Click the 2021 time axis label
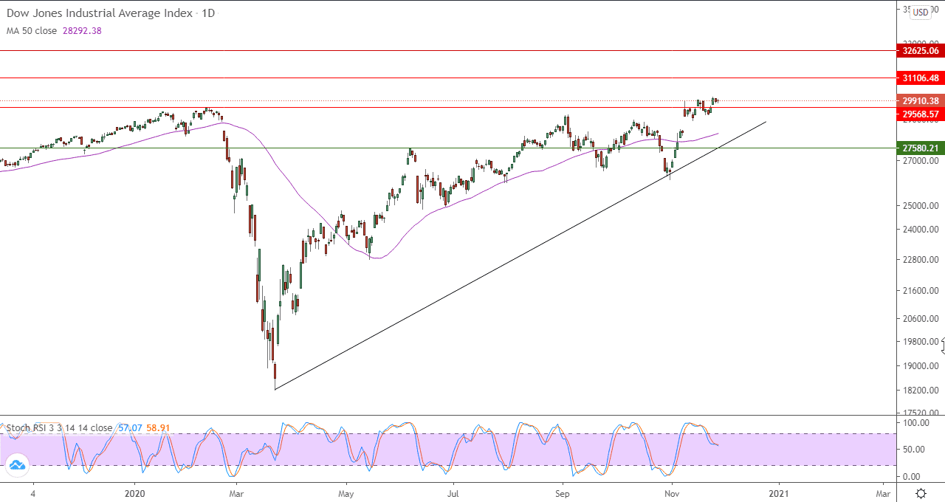The width and height of the screenshot is (945, 502). [777, 493]
